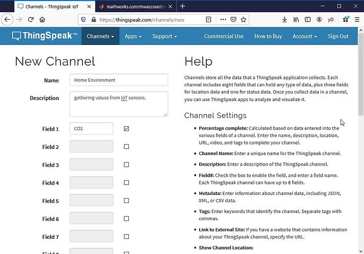
Task: Click the disabled Field 2 input box
Action: pos(92,146)
